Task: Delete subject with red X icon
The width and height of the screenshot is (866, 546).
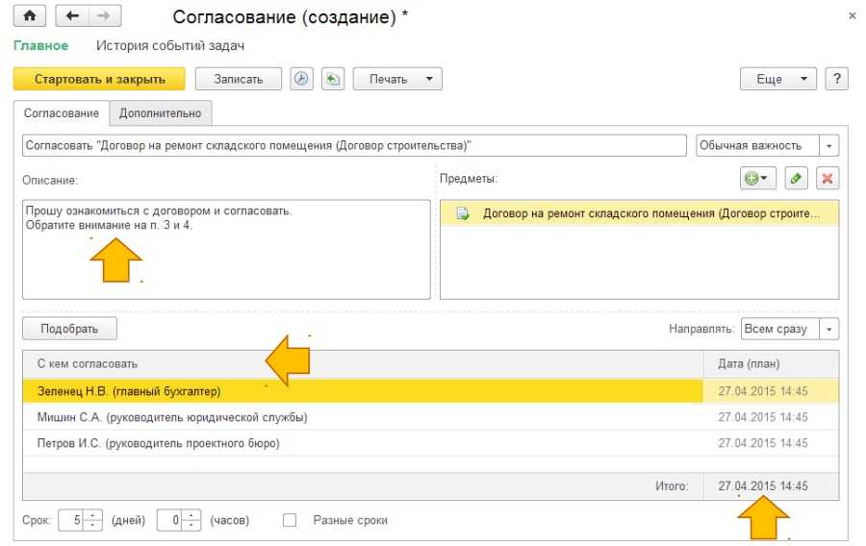Action: pyautogui.click(x=827, y=178)
